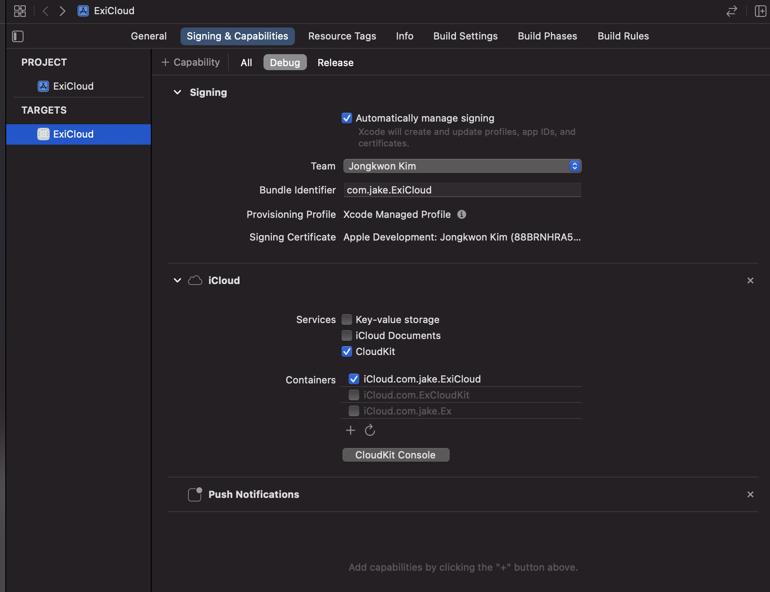Click the ExiCloud project blueprint icon in the sidebar
Screen dimensions: 770x592
coord(43,86)
